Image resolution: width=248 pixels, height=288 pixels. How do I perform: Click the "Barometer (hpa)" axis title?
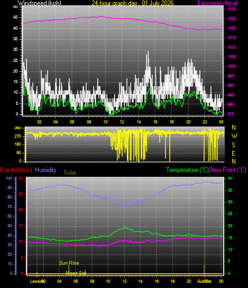coord(217,3)
